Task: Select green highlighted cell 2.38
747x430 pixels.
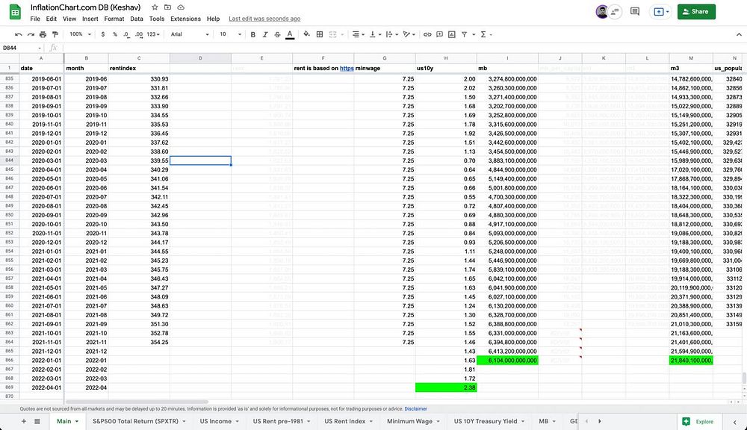Action: pyautogui.click(x=446, y=387)
